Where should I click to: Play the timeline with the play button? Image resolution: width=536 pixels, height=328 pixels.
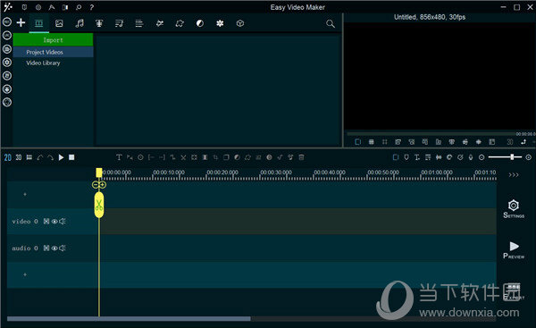point(61,157)
